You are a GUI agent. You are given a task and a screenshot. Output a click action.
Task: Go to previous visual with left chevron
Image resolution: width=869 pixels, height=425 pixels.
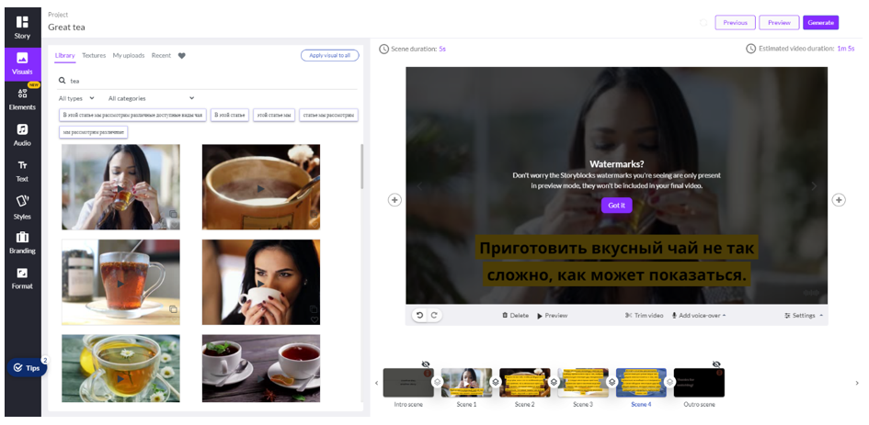click(419, 186)
